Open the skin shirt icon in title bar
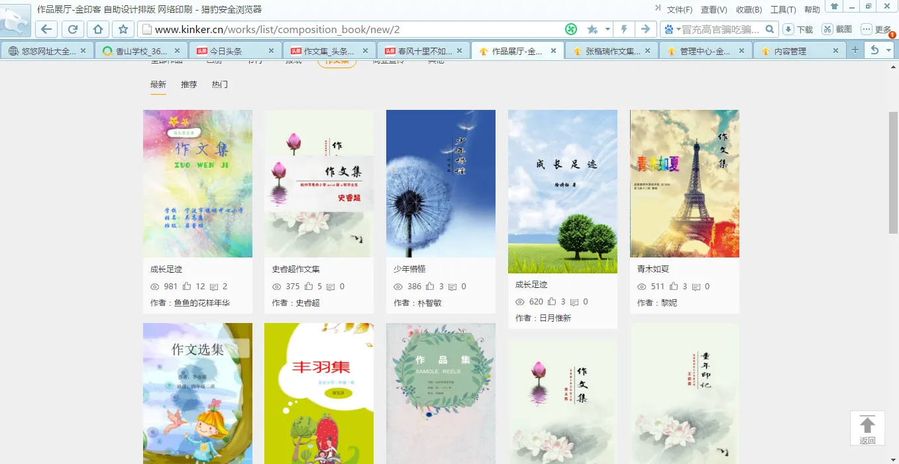Screen dimensions: 899x464 (x=834, y=6)
